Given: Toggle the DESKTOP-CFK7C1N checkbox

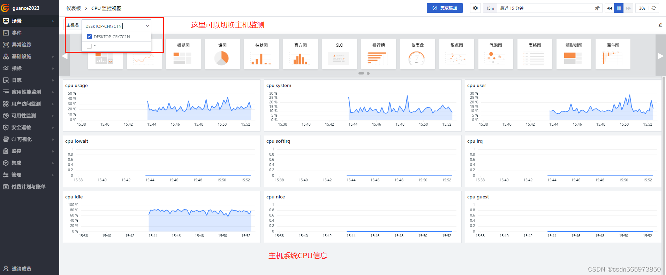Looking at the screenshot, I should pos(89,37).
